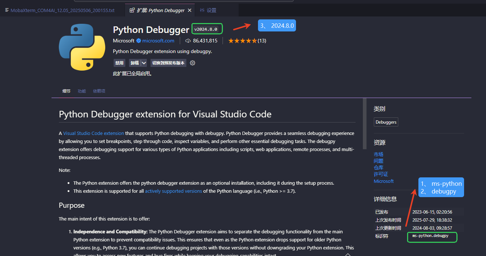This screenshot has height=256, width=486.
Task: Click the last update time 2024-08-03, 09:28:57
Action: tap(432, 228)
